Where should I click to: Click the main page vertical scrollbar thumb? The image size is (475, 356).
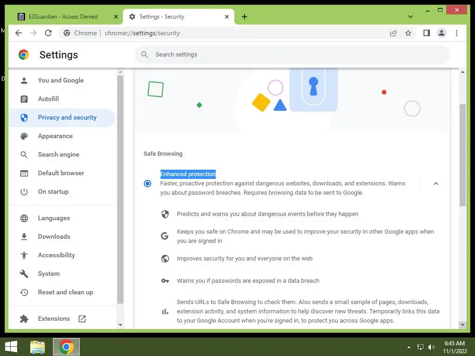(462, 155)
